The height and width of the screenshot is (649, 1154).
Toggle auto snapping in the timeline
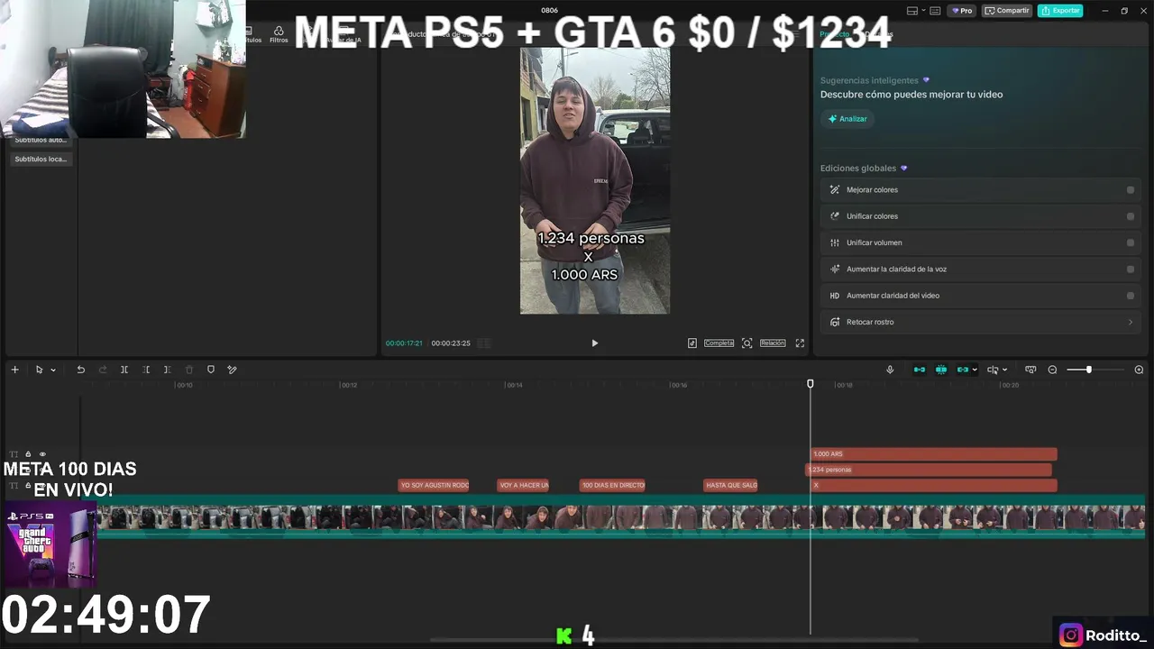point(941,370)
